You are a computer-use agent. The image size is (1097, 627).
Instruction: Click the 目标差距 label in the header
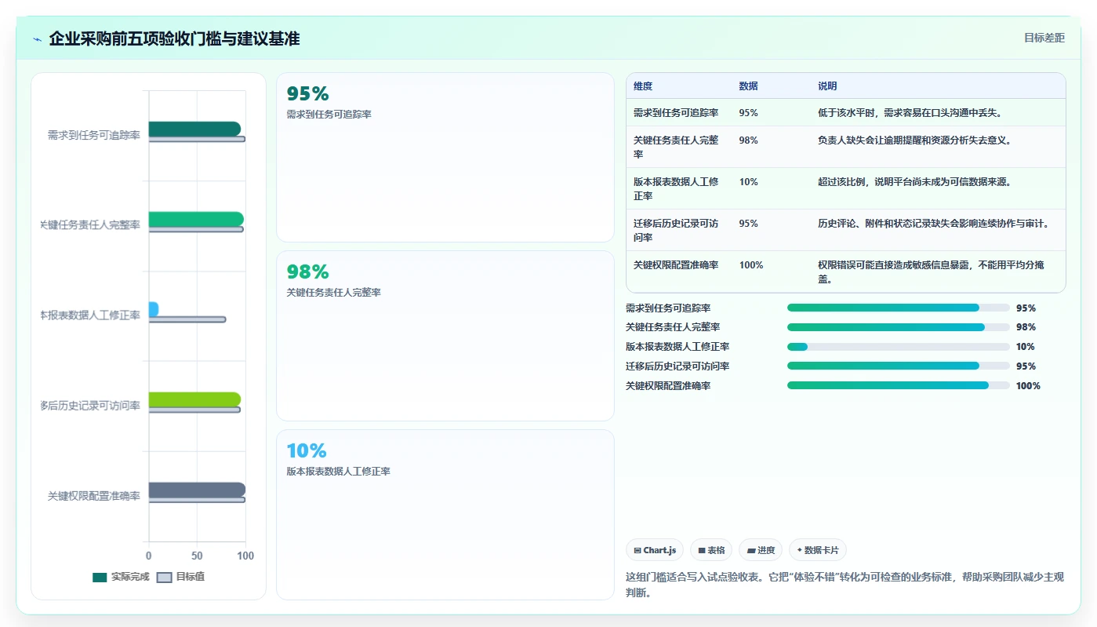point(1044,38)
